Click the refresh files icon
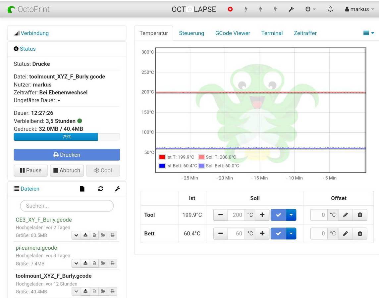 pos(100,189)
